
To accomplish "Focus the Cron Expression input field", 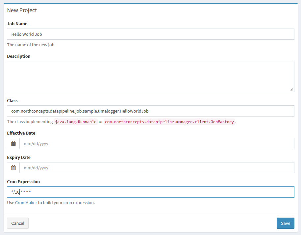I will coord(151,192).
